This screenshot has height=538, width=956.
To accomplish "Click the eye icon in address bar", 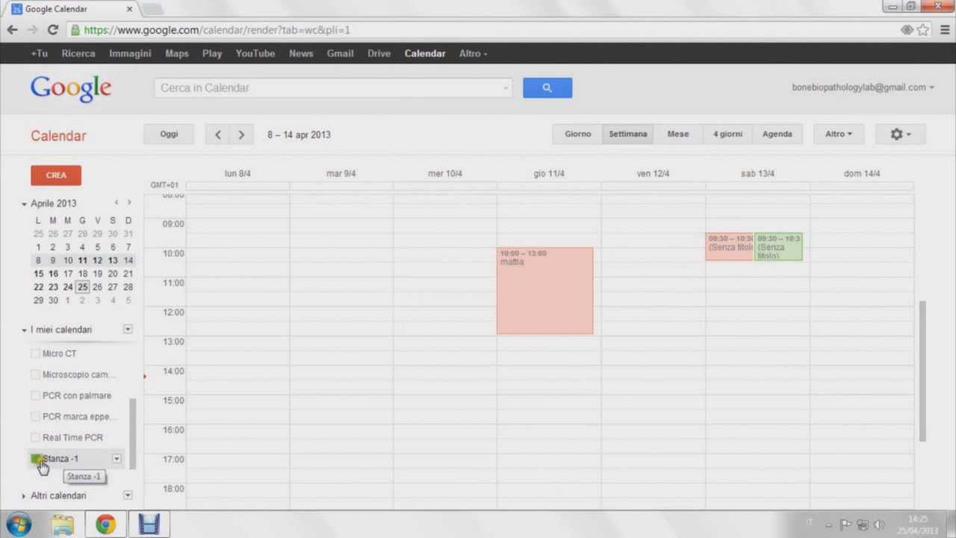I will click(x=907, y=30).
